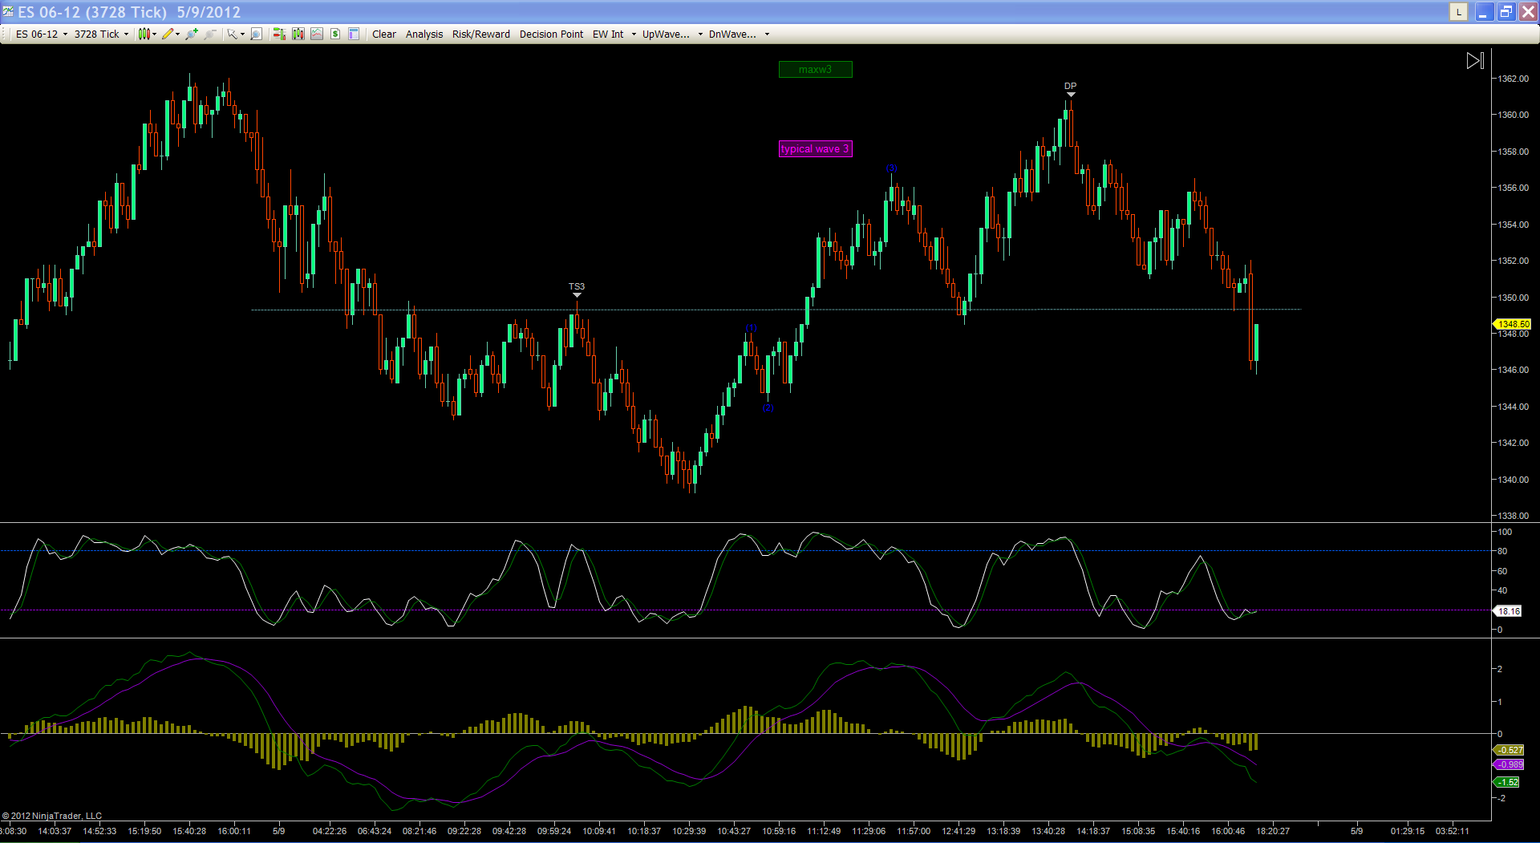Click the 18.16 stochastic value marker
Image resolution: width=1540 pixels, height=843 pixels.
(x=1507, y=611)
